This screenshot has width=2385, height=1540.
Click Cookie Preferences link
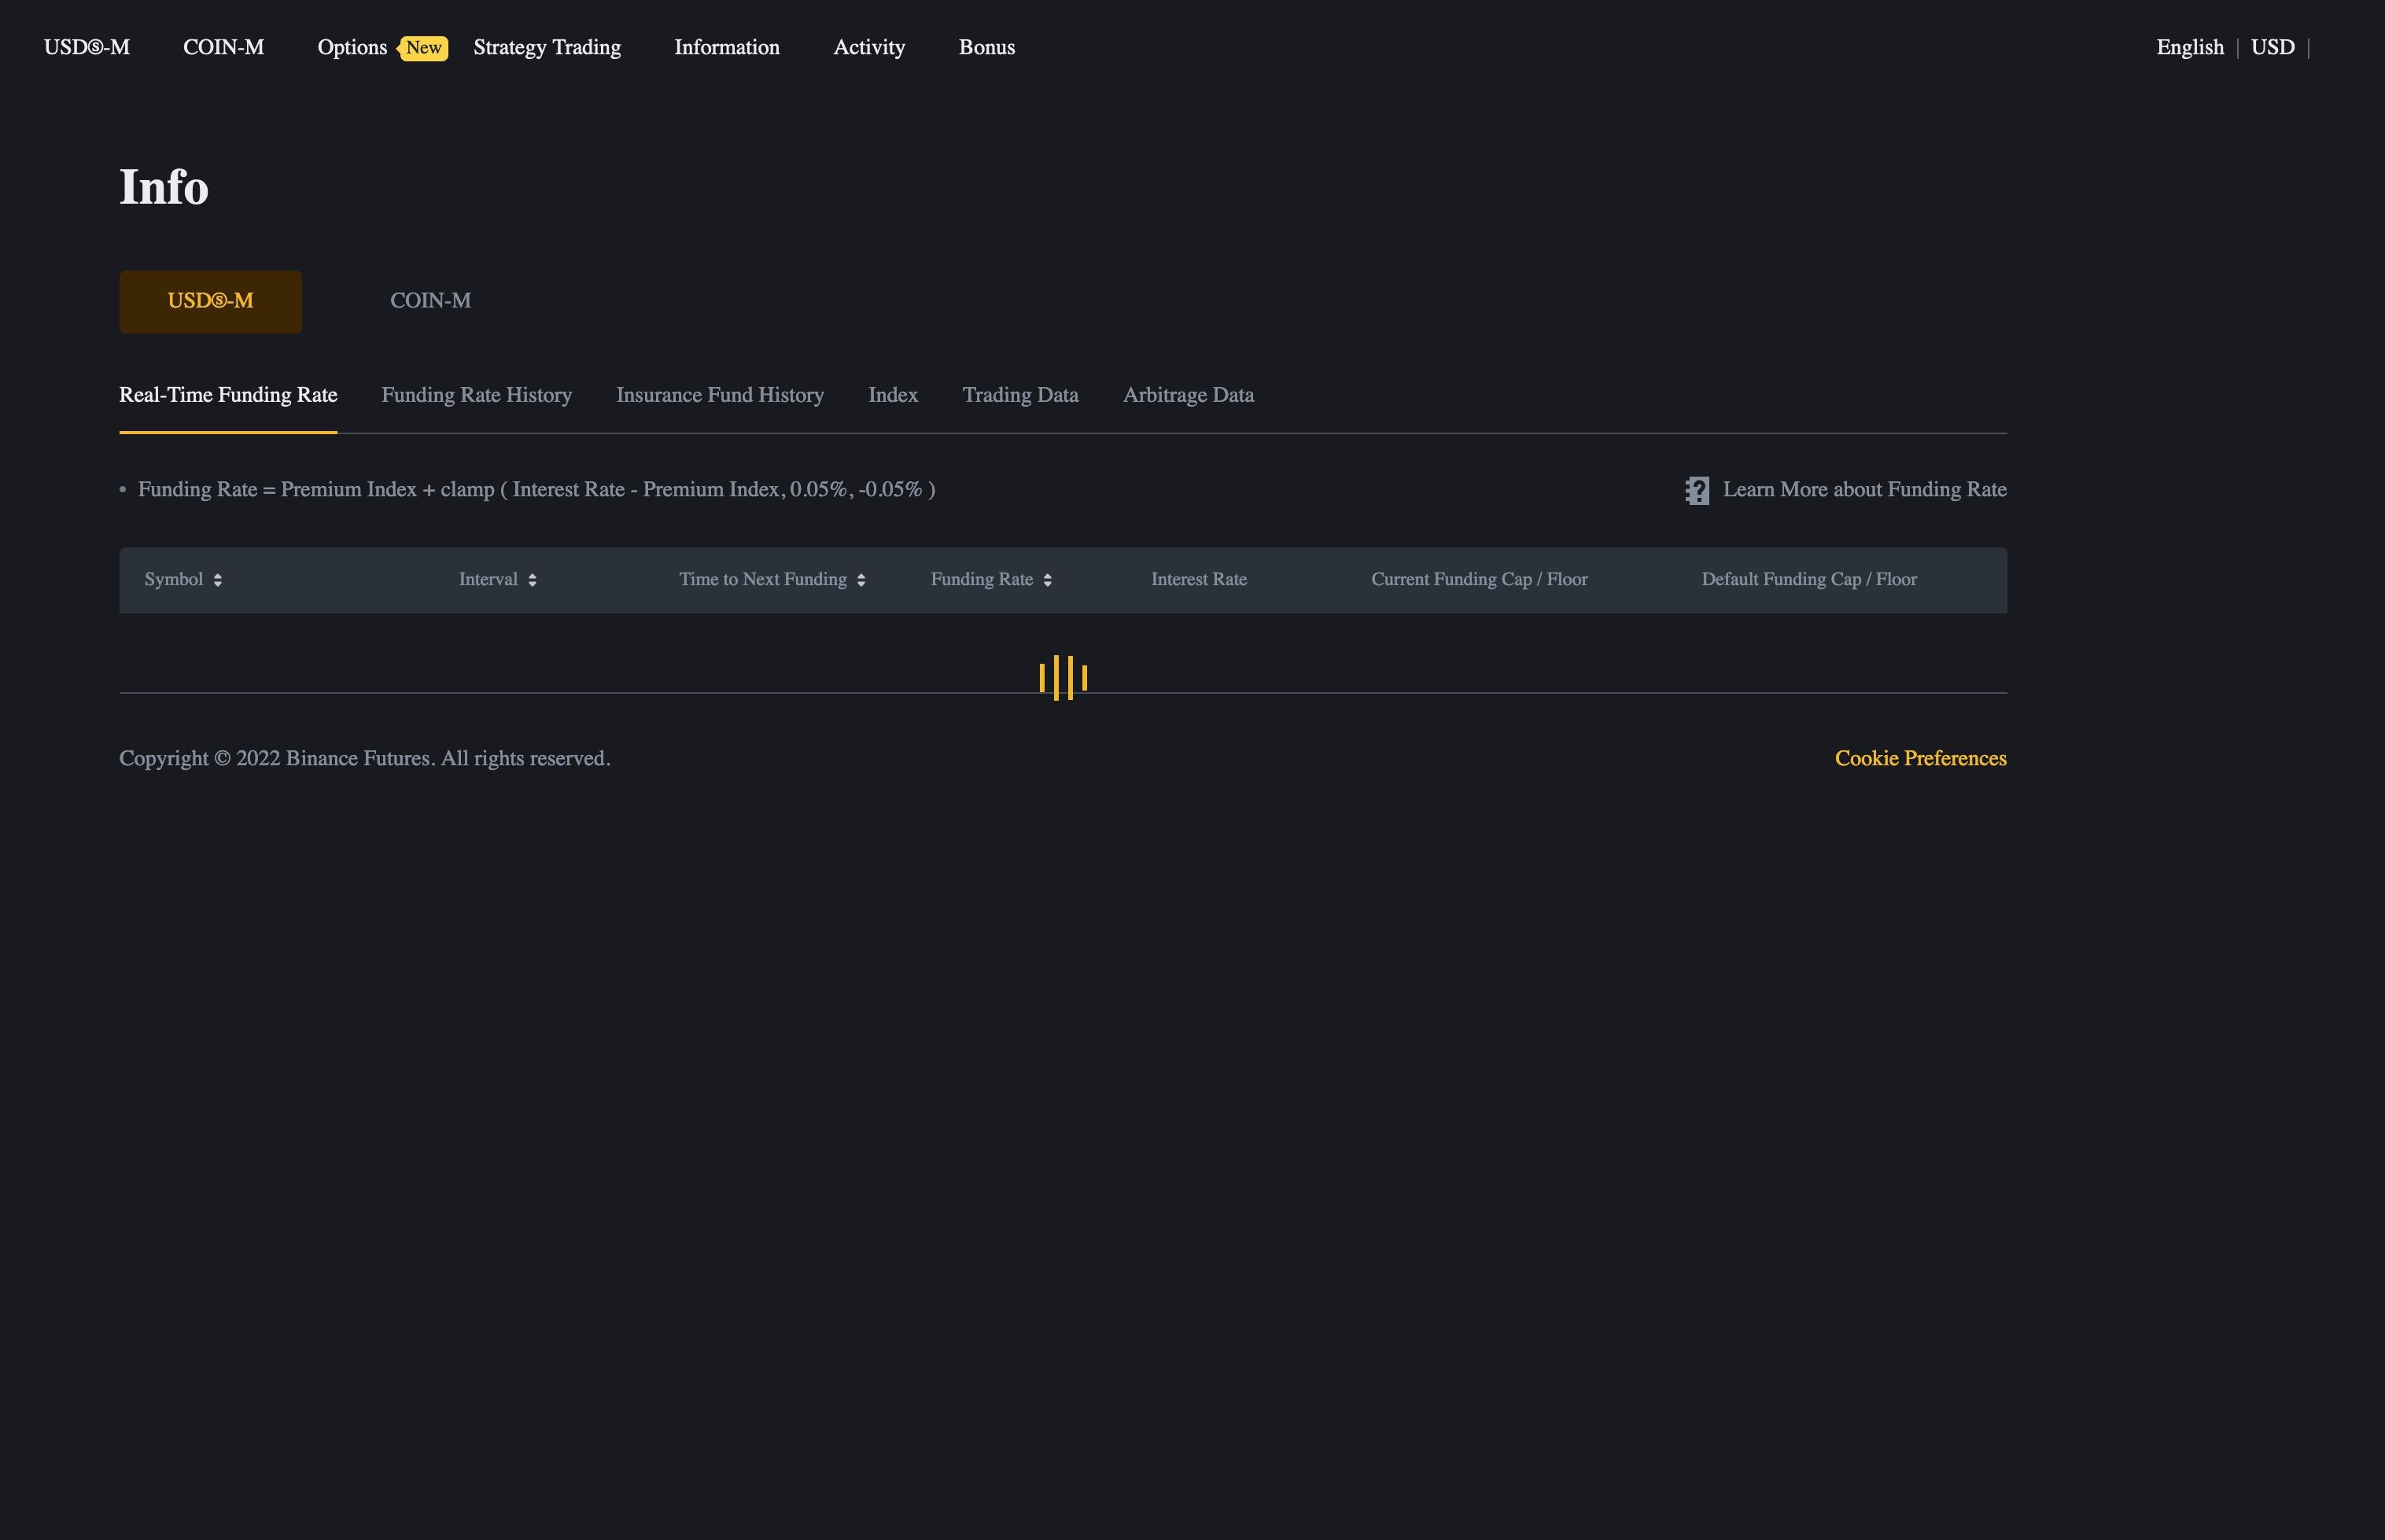tap(1919, 758)
